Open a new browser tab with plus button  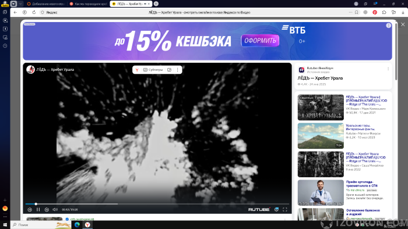tap(156, 3)
